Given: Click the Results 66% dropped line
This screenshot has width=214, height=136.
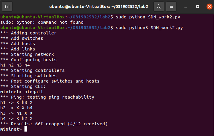Looking at the screenshot, I should 54,124.
